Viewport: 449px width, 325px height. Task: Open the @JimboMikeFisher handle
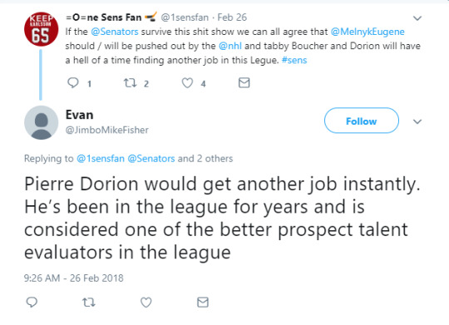tap(107, 130)
